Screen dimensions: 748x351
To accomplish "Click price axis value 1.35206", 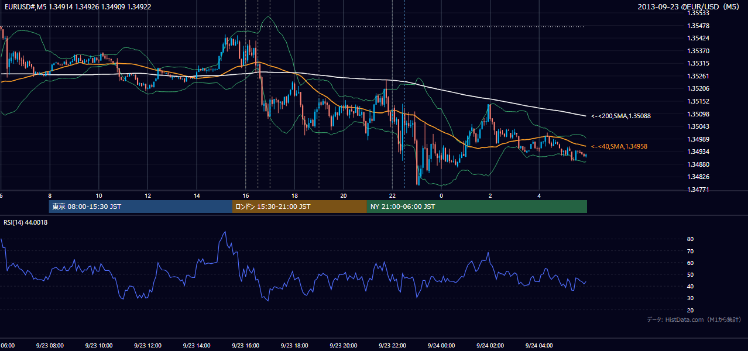I will [x=699, y=88].
